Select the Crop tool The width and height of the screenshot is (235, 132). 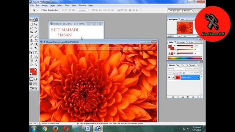coord(32,32)
